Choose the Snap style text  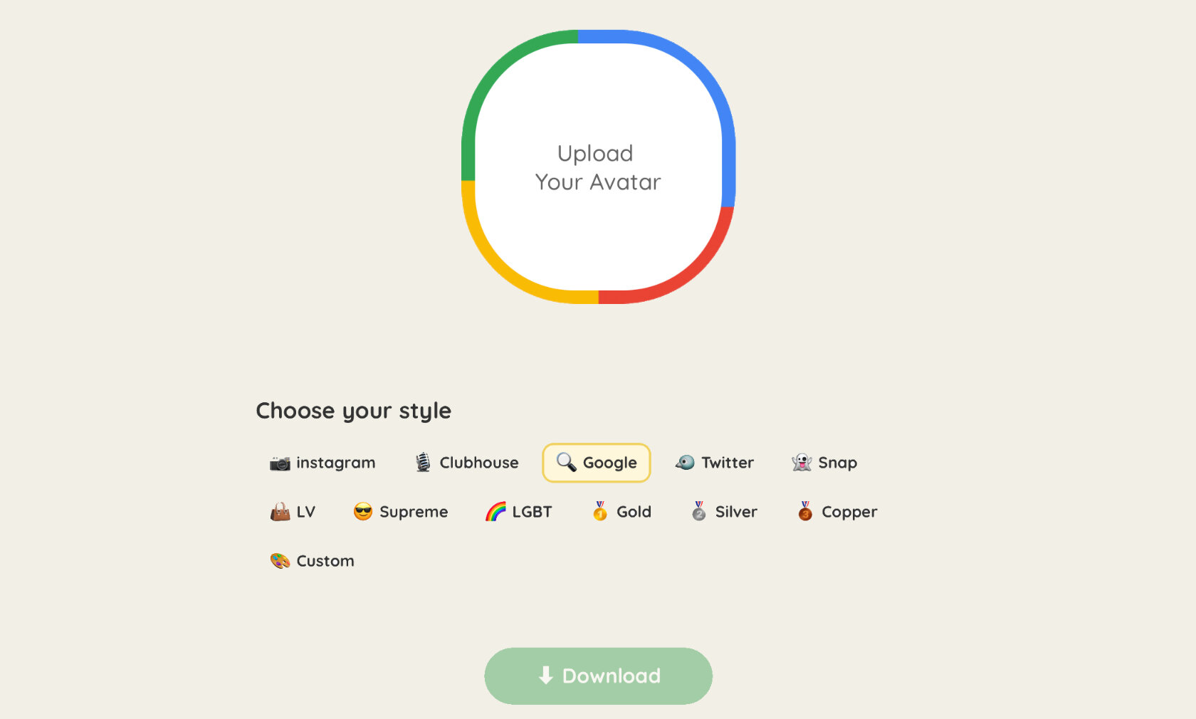[x=838, y=463]
